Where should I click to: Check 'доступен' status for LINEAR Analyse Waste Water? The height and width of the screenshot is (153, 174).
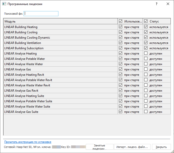coord(146,64)
